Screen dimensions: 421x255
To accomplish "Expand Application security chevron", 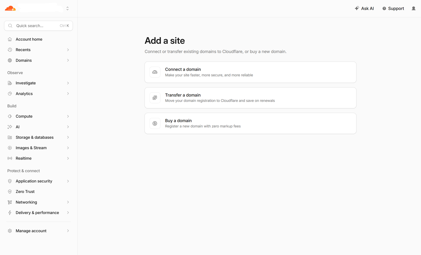I will coord(68,181).
